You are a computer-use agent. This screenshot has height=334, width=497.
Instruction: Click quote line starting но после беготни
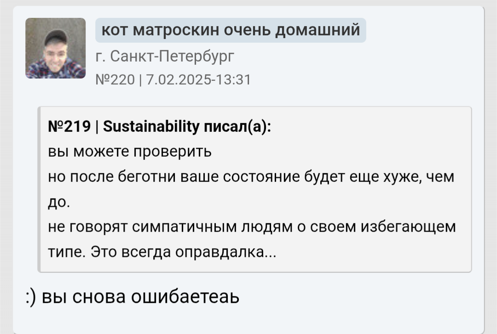pyautogui.click(x=251, y=177)
